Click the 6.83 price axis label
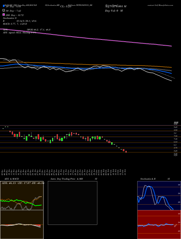Screen dimensions: 181x239 (175, 142)
